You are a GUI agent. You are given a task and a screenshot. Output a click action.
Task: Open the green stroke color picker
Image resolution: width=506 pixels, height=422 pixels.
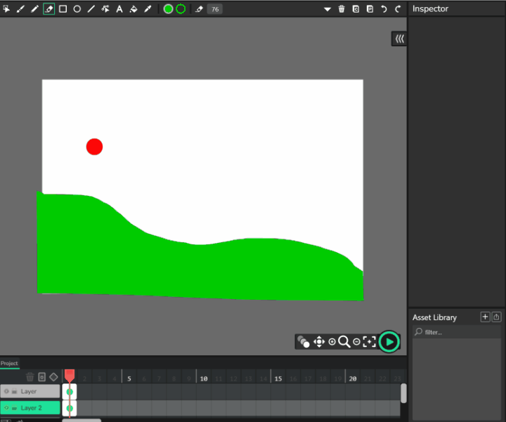tap(181, 9)
